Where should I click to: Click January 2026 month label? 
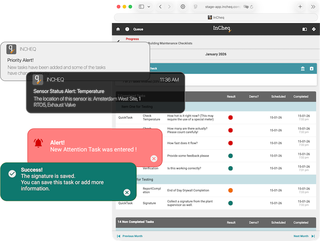point(216,54)
